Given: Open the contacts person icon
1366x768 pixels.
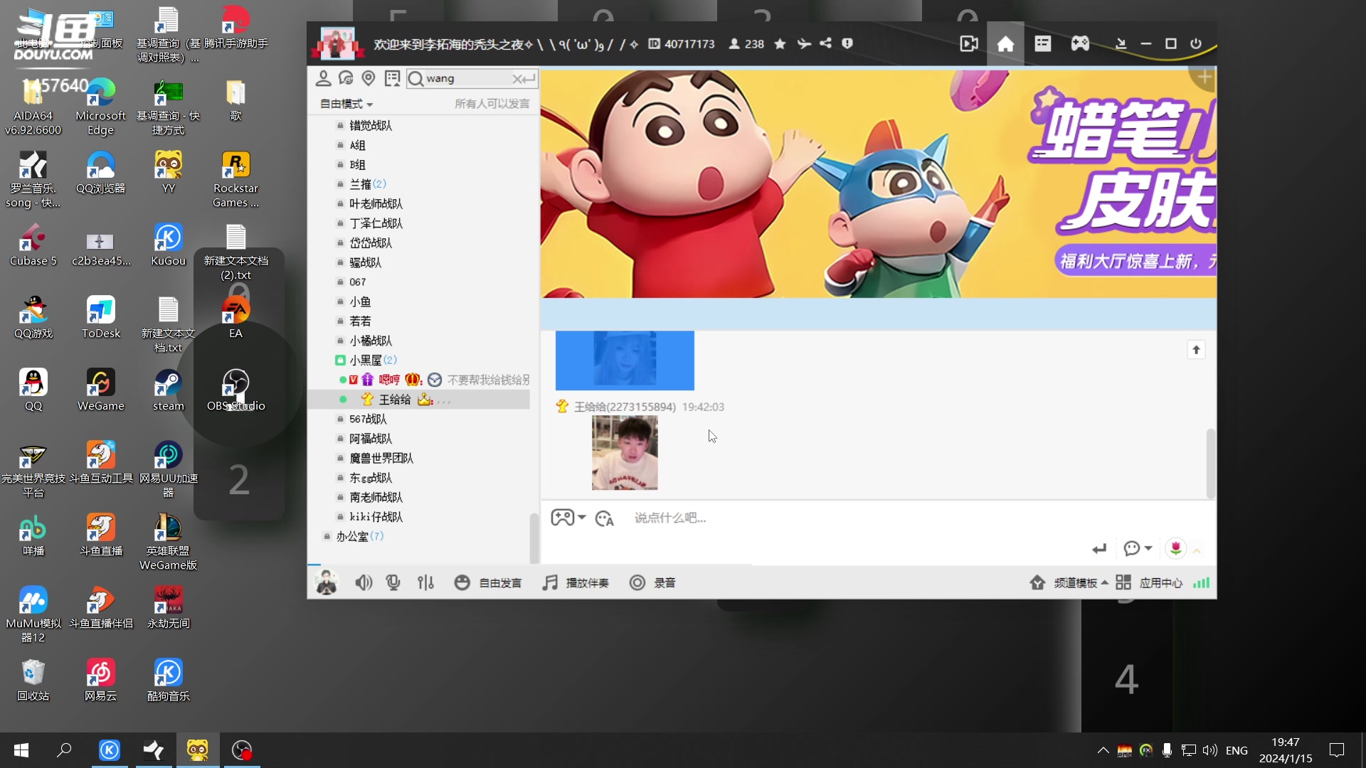Looking at the screenshot, I should (x=324, y=78).
